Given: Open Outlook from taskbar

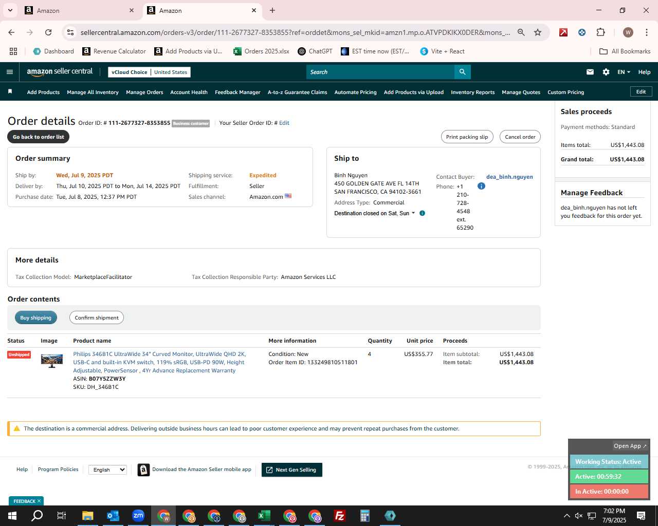Looking at the screenshot, I should click(x=113, y=516).
